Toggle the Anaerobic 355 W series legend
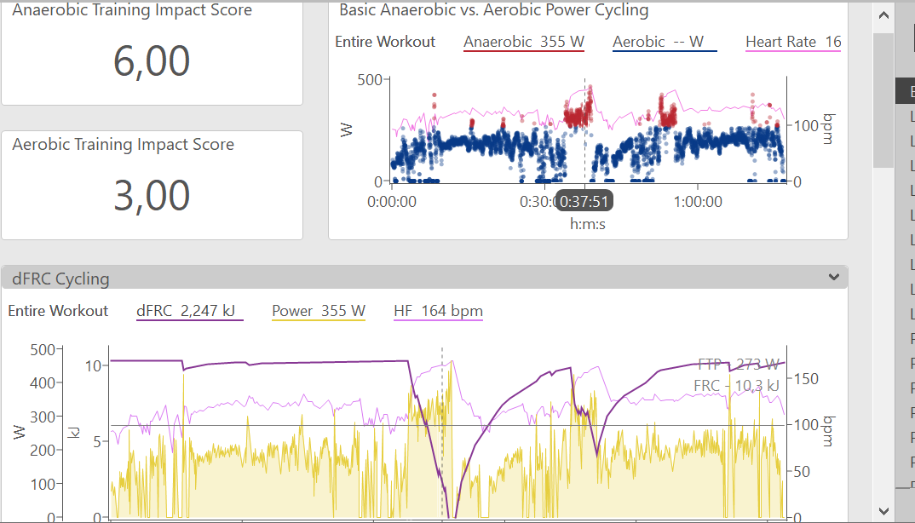The height and width of the screenshot is (523, 915). tap(523, 42)
